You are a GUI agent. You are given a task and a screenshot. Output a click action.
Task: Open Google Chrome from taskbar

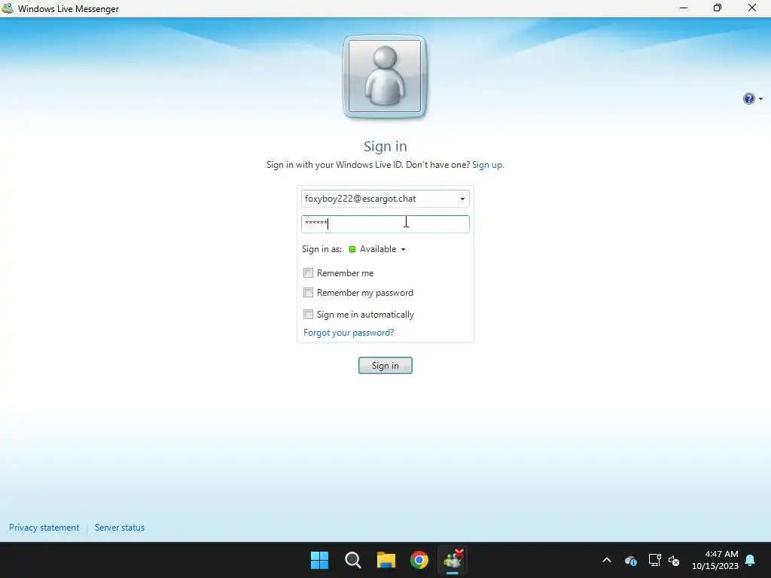419,560
